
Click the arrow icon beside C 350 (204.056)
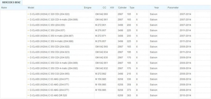tap(28, 25)
